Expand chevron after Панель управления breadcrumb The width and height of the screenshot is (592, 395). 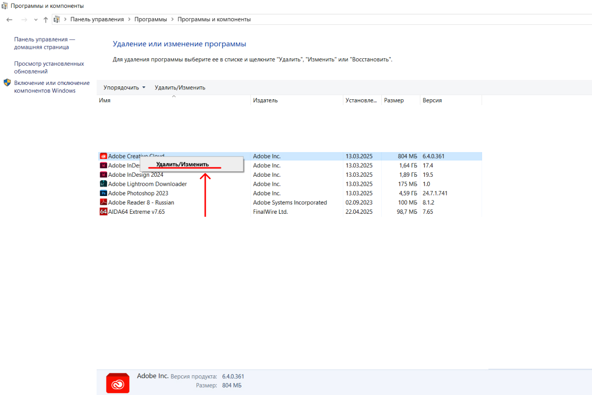129,19
